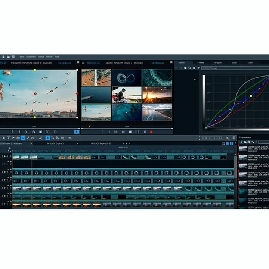
Task: Click the media pool path input field
Action: click(x=235, y=68)
